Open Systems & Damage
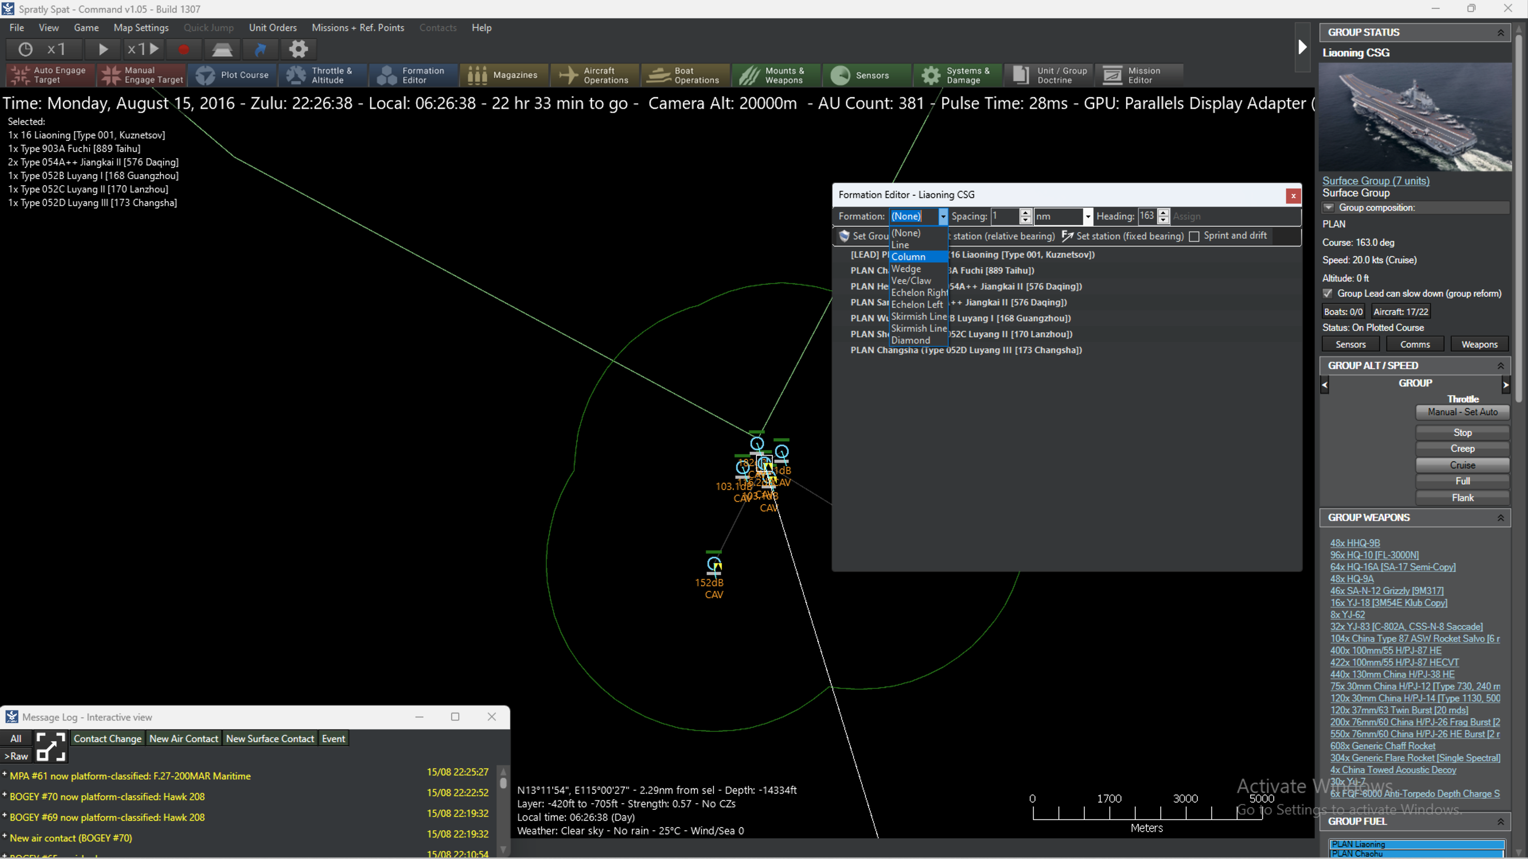The height and width of the screenshot is (859, 1528). click(958, 75)
